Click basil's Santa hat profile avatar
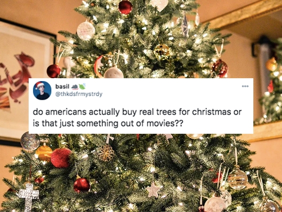Image resolution: width=282 pixels, height=212 pixels. click(42, 90)
